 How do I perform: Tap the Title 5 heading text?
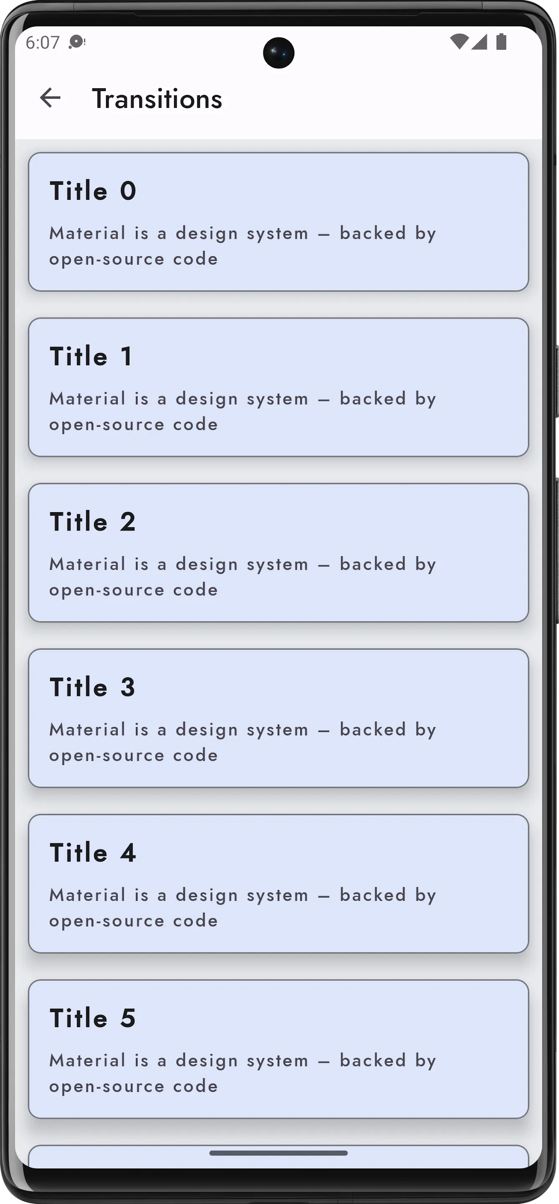(92, 1018)
